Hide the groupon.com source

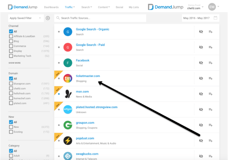click(201, 125)
